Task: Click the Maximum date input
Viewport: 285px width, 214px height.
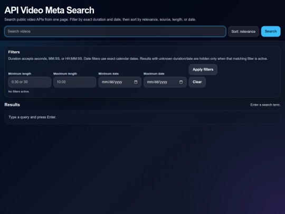Action: coord(165,82)
